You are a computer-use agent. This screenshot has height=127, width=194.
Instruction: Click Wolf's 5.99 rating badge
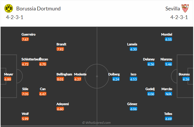click(25, 119)
